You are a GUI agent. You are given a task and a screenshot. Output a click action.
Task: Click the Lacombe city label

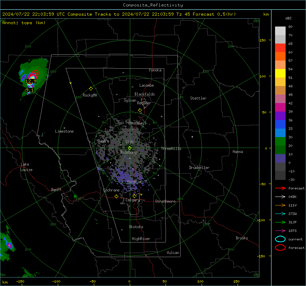click(x=147, y=85)
